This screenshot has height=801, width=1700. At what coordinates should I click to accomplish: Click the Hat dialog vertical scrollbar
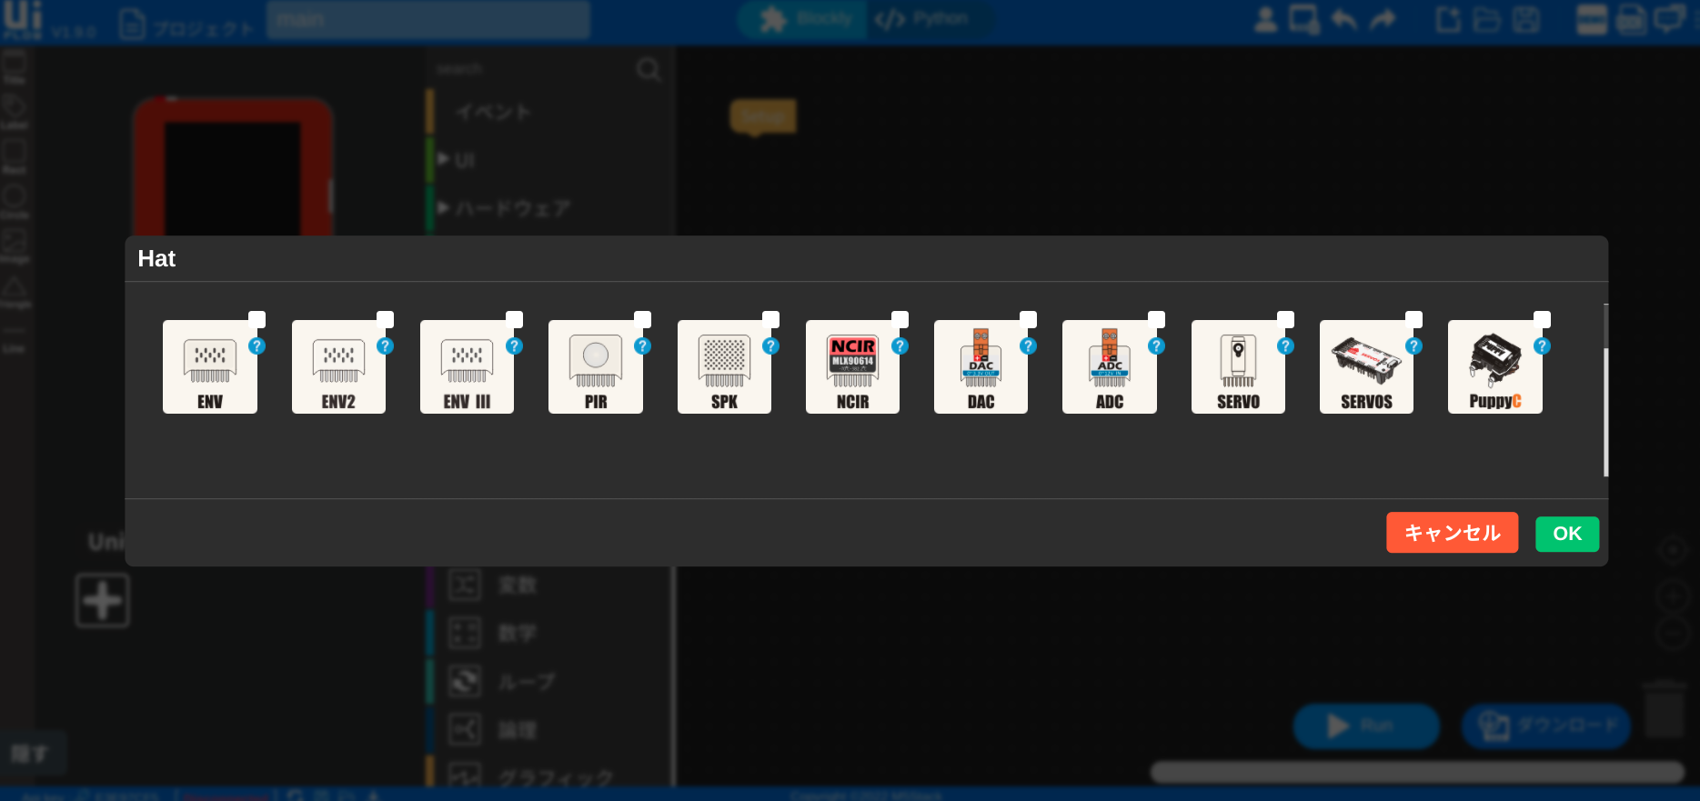tap(1605, 409)
